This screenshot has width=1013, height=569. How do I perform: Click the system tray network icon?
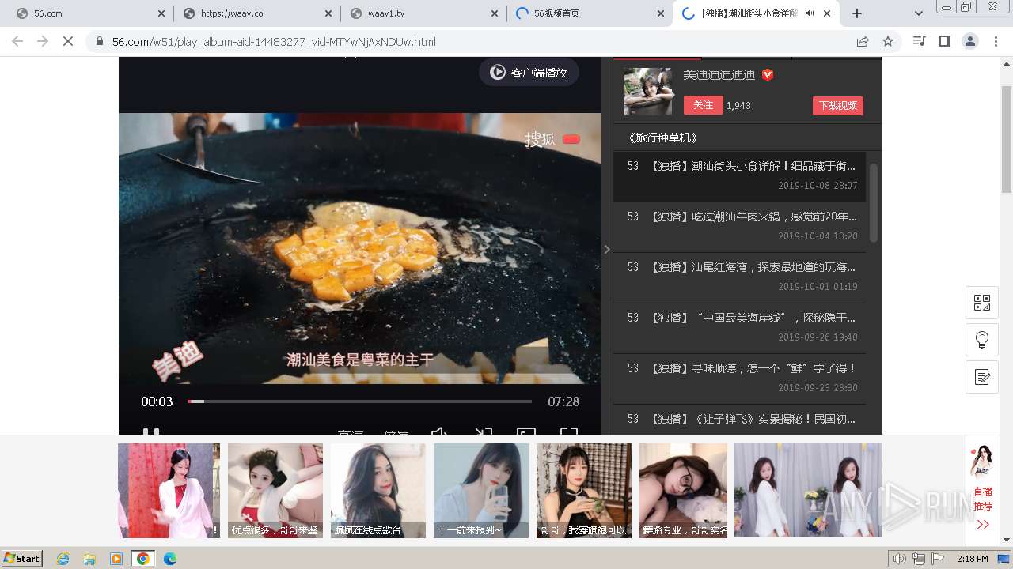tap(919, 559)
